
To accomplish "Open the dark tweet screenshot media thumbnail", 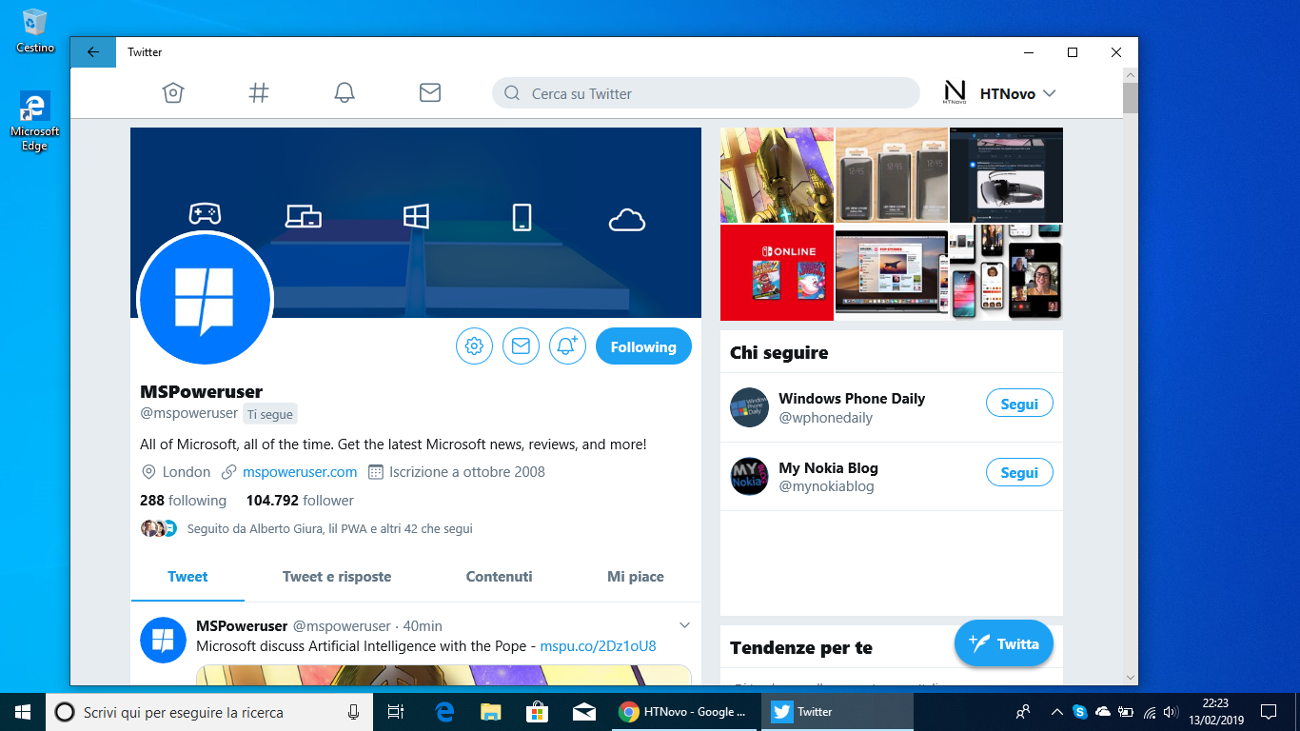I will click(x=1006, y=175).
